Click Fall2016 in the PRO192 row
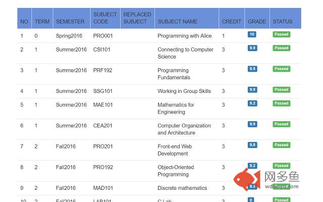 click(66, 167)
